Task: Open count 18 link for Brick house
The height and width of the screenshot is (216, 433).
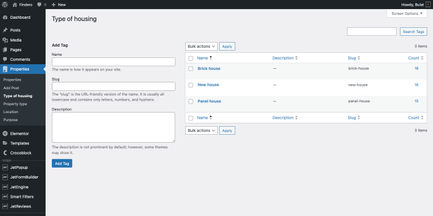Action: pyautogui.click(x=416, y=69)
